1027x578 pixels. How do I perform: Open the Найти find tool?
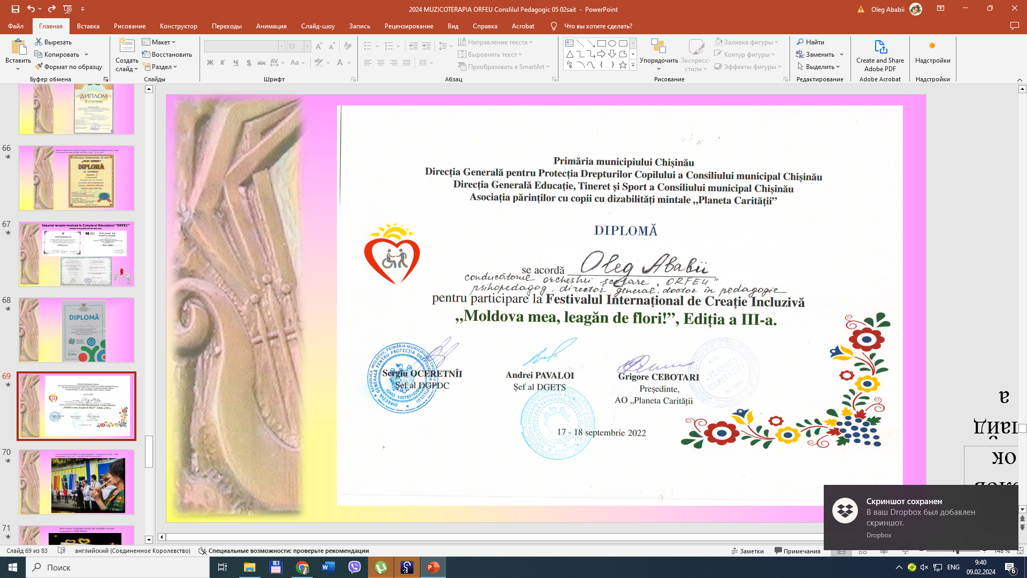[810, 42]
